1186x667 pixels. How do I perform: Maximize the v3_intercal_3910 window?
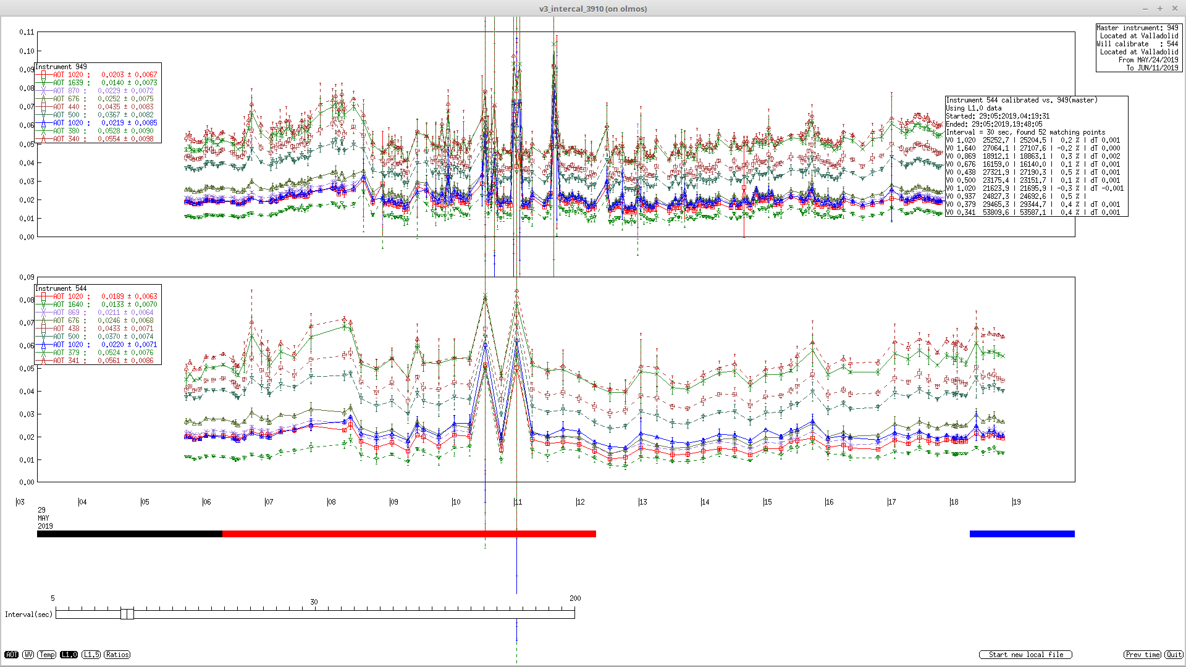point(1160,9)
